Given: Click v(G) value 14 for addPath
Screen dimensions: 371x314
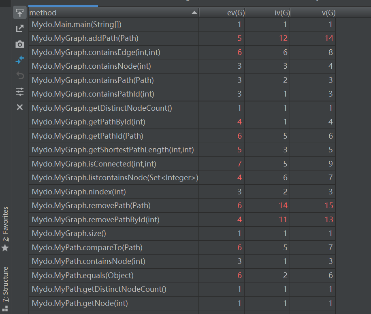Looking at the screenshot, I should [x=329, y=38].
